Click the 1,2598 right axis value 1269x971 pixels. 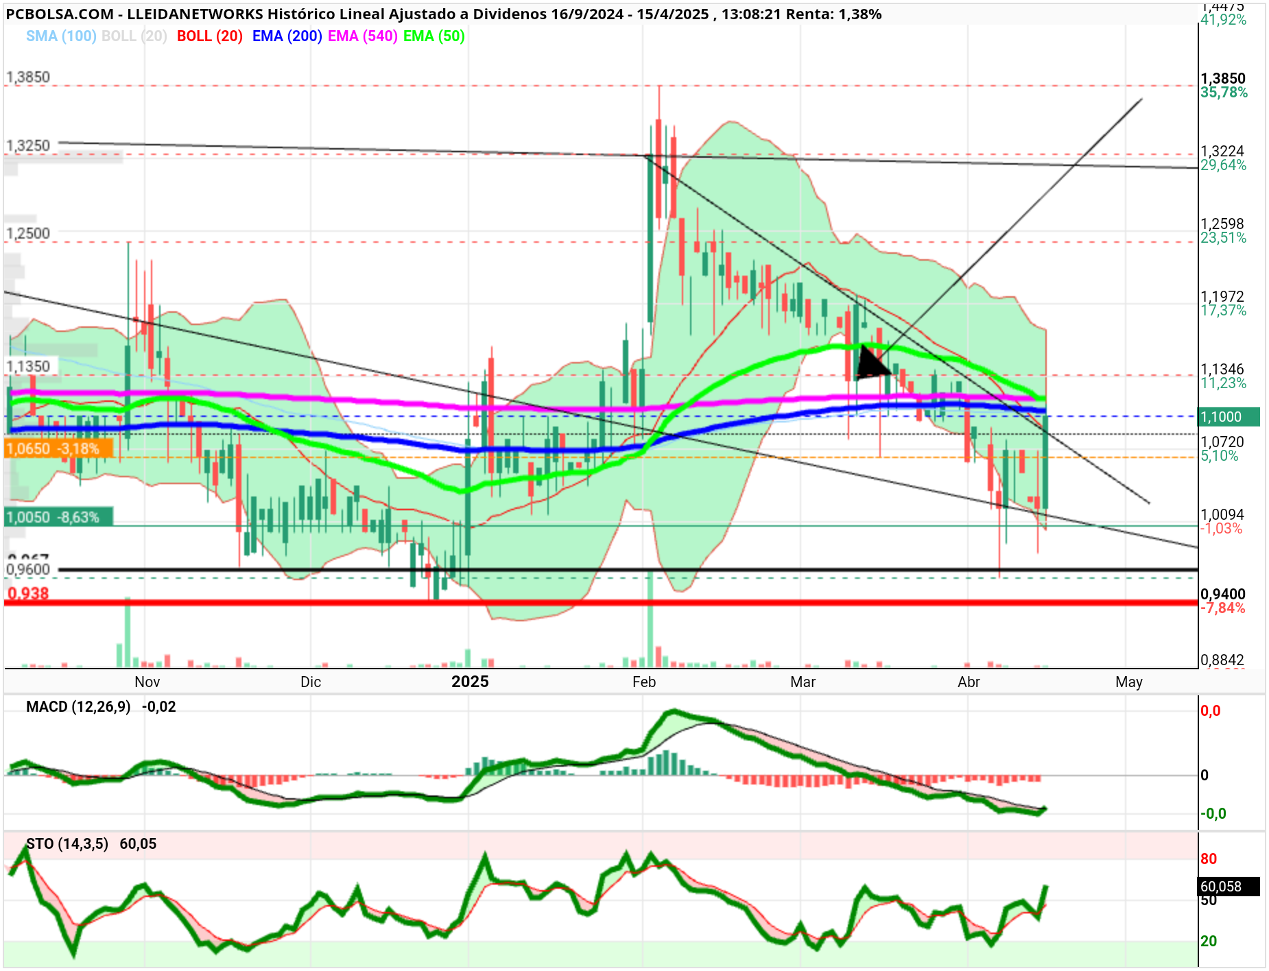pos(1222,224)
